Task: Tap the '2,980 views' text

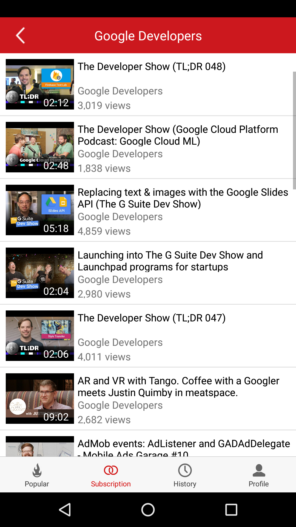Action: (x=104, y=294)
